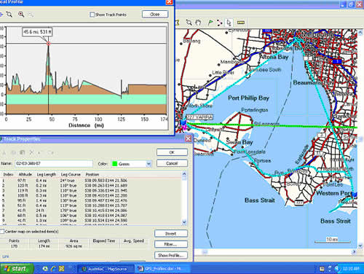The height and width of the screenshot is (274, 364).
Task: Select the Selection arrow tool
Action: tap(229, 23)
